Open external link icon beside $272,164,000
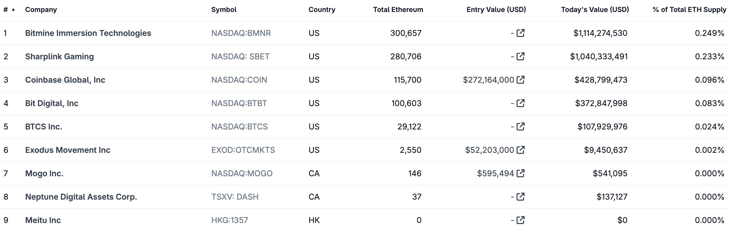 [520, 80]
